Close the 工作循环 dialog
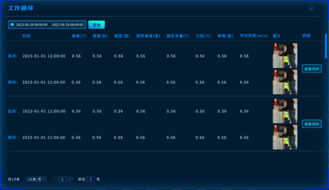 click(311, 8)
